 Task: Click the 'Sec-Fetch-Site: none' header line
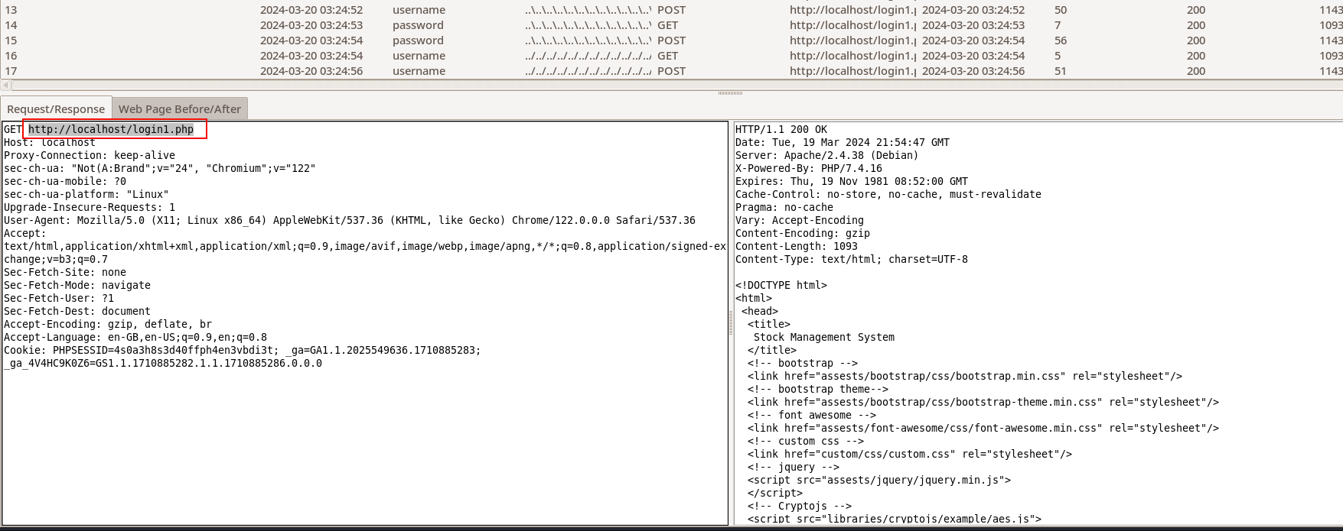coord(65,272)
